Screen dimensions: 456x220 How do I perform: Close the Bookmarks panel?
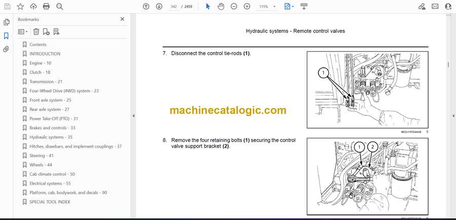pos(122,19)
